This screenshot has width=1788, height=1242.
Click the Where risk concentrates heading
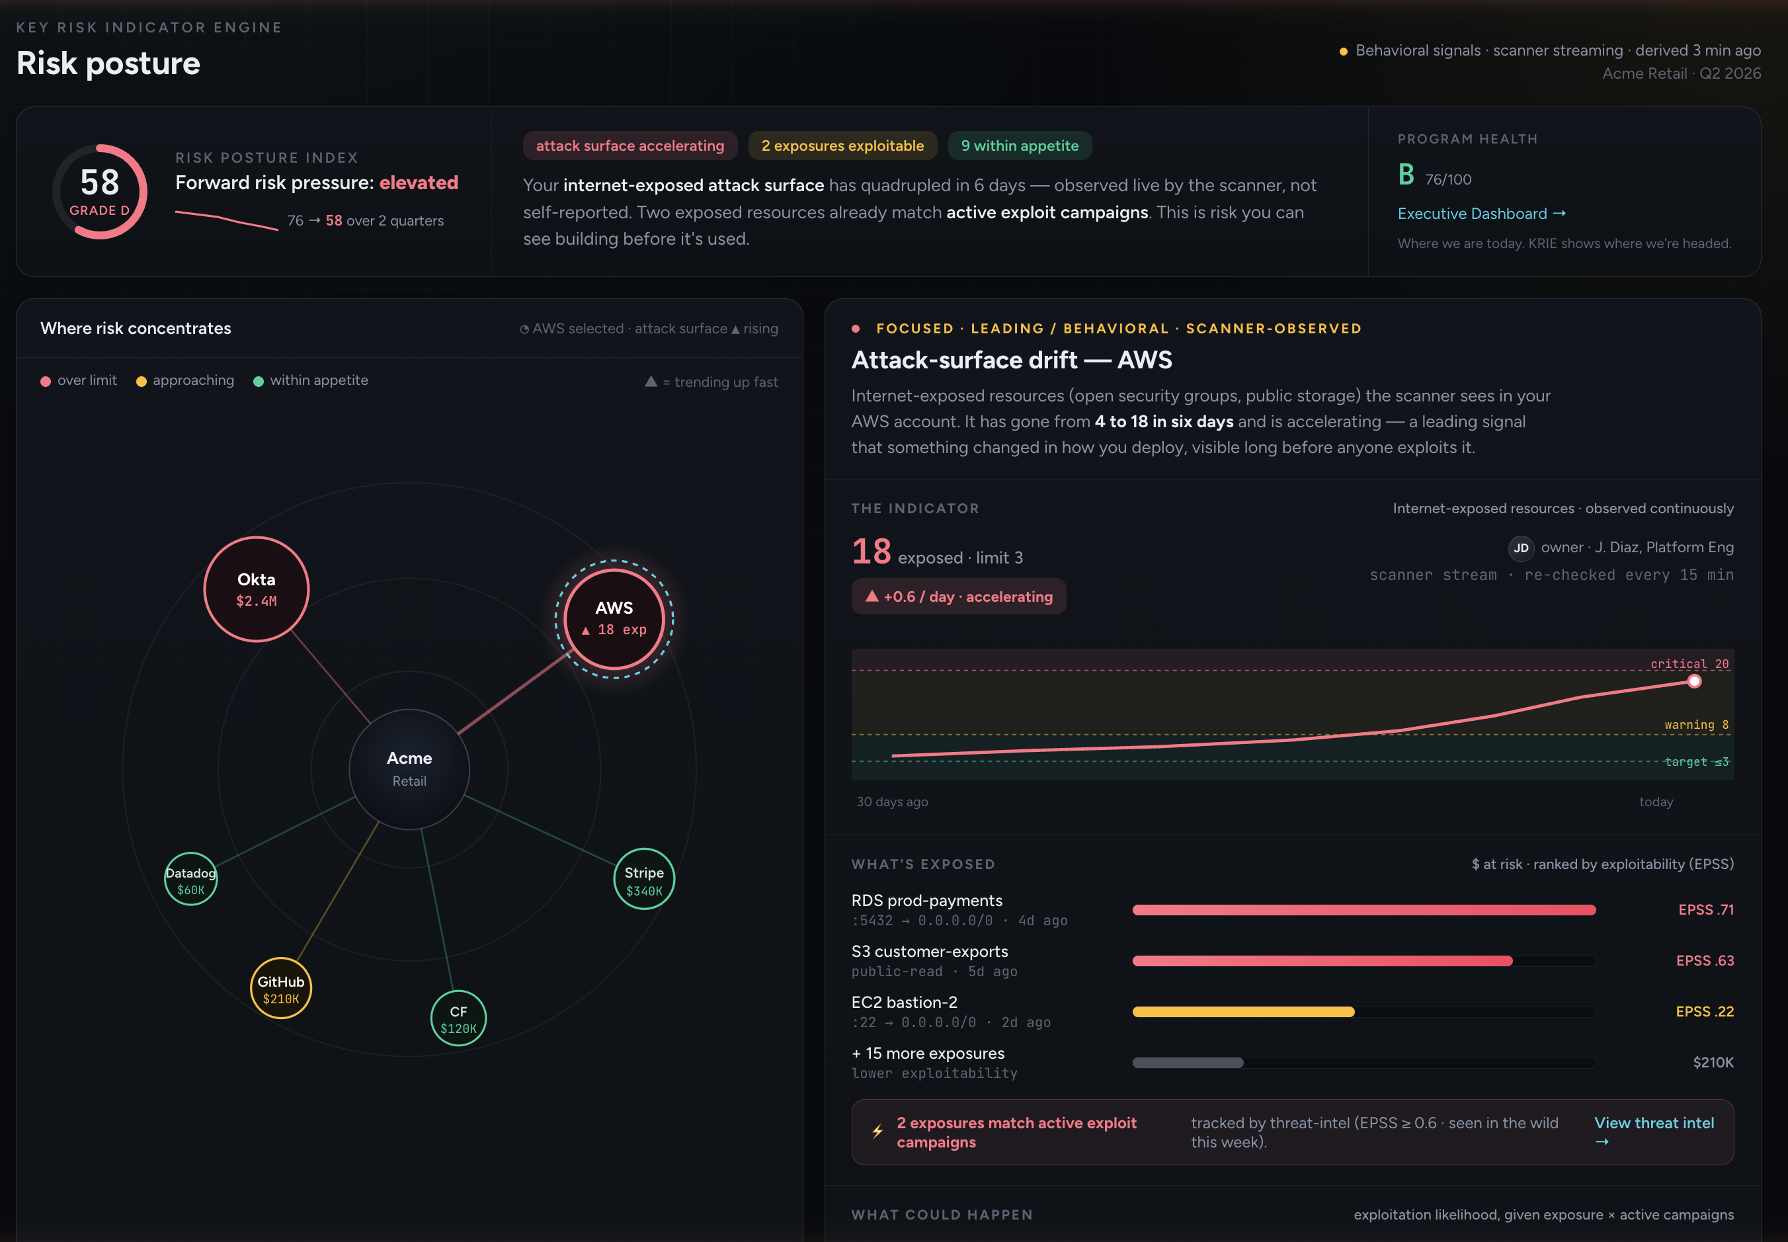click(x=136, y=329)
